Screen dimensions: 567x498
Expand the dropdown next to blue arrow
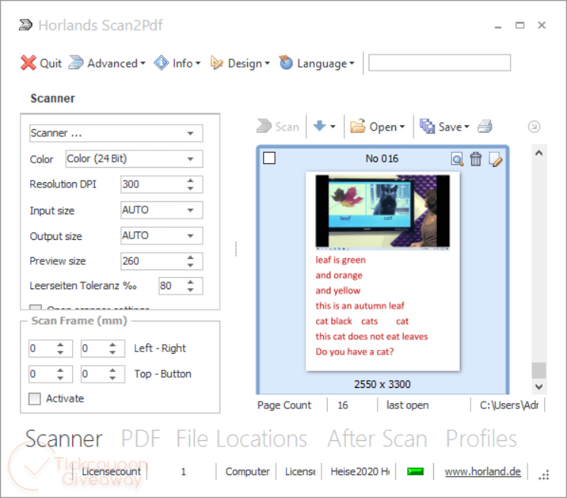333,126
